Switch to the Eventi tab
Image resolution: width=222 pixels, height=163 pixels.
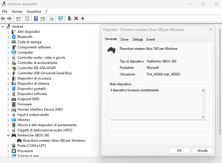click(x=151, y=39)
